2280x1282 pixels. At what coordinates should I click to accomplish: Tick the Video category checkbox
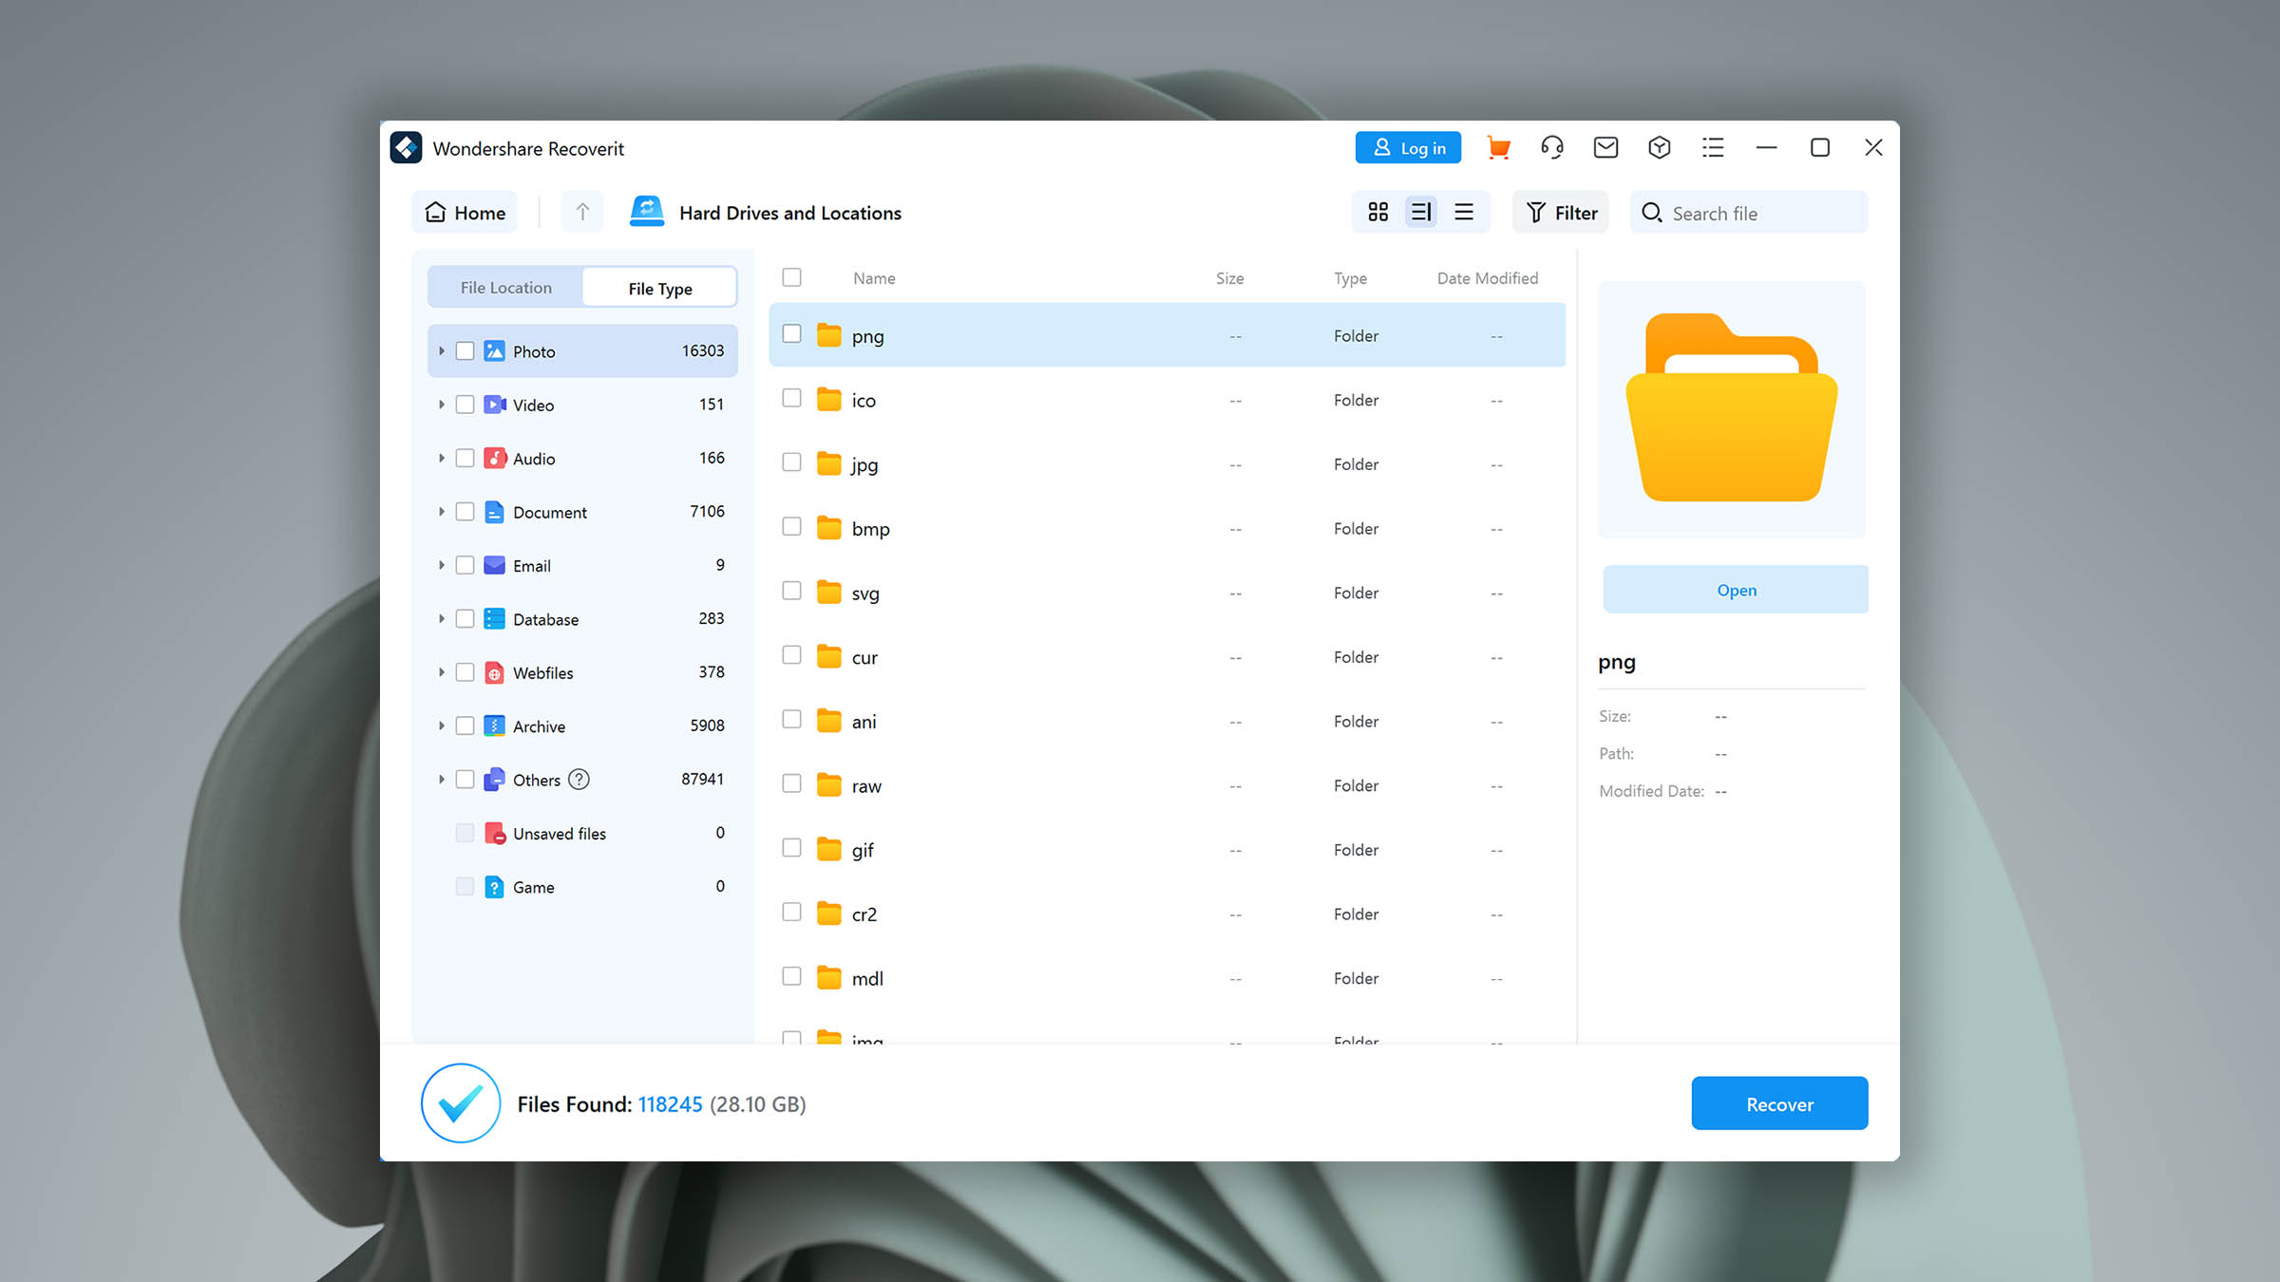point(465,405)
